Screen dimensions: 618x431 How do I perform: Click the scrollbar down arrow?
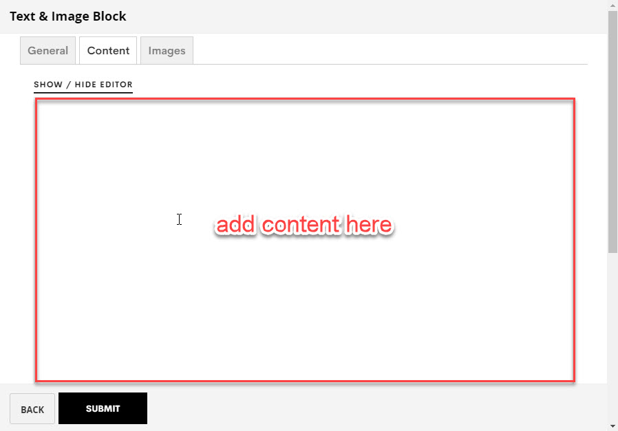(612, 426)
